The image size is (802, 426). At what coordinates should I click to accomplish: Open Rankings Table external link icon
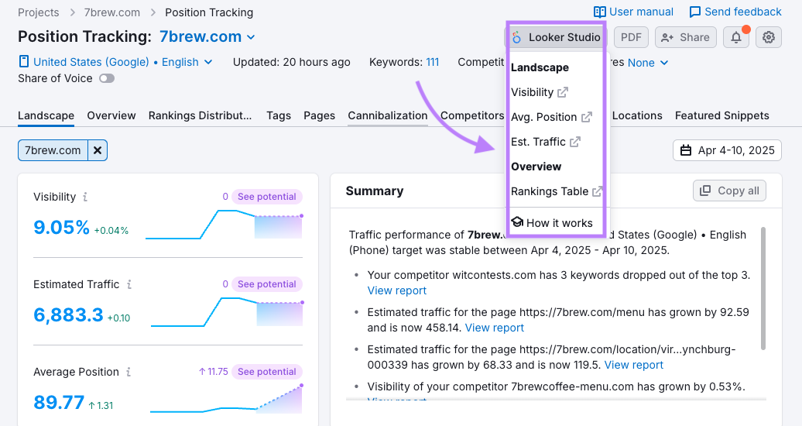[x=598, y=191]
